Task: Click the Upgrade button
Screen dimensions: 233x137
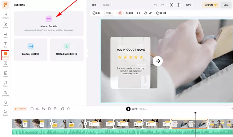Action: point(211,5)
